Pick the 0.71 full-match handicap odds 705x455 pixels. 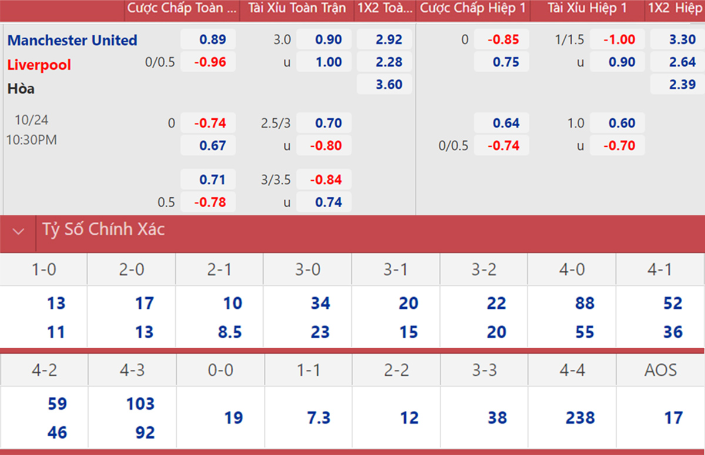tap(208, 180)
